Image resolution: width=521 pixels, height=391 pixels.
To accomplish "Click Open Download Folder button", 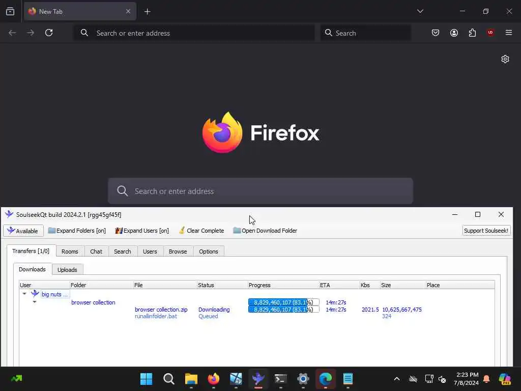I will (265, 231).
